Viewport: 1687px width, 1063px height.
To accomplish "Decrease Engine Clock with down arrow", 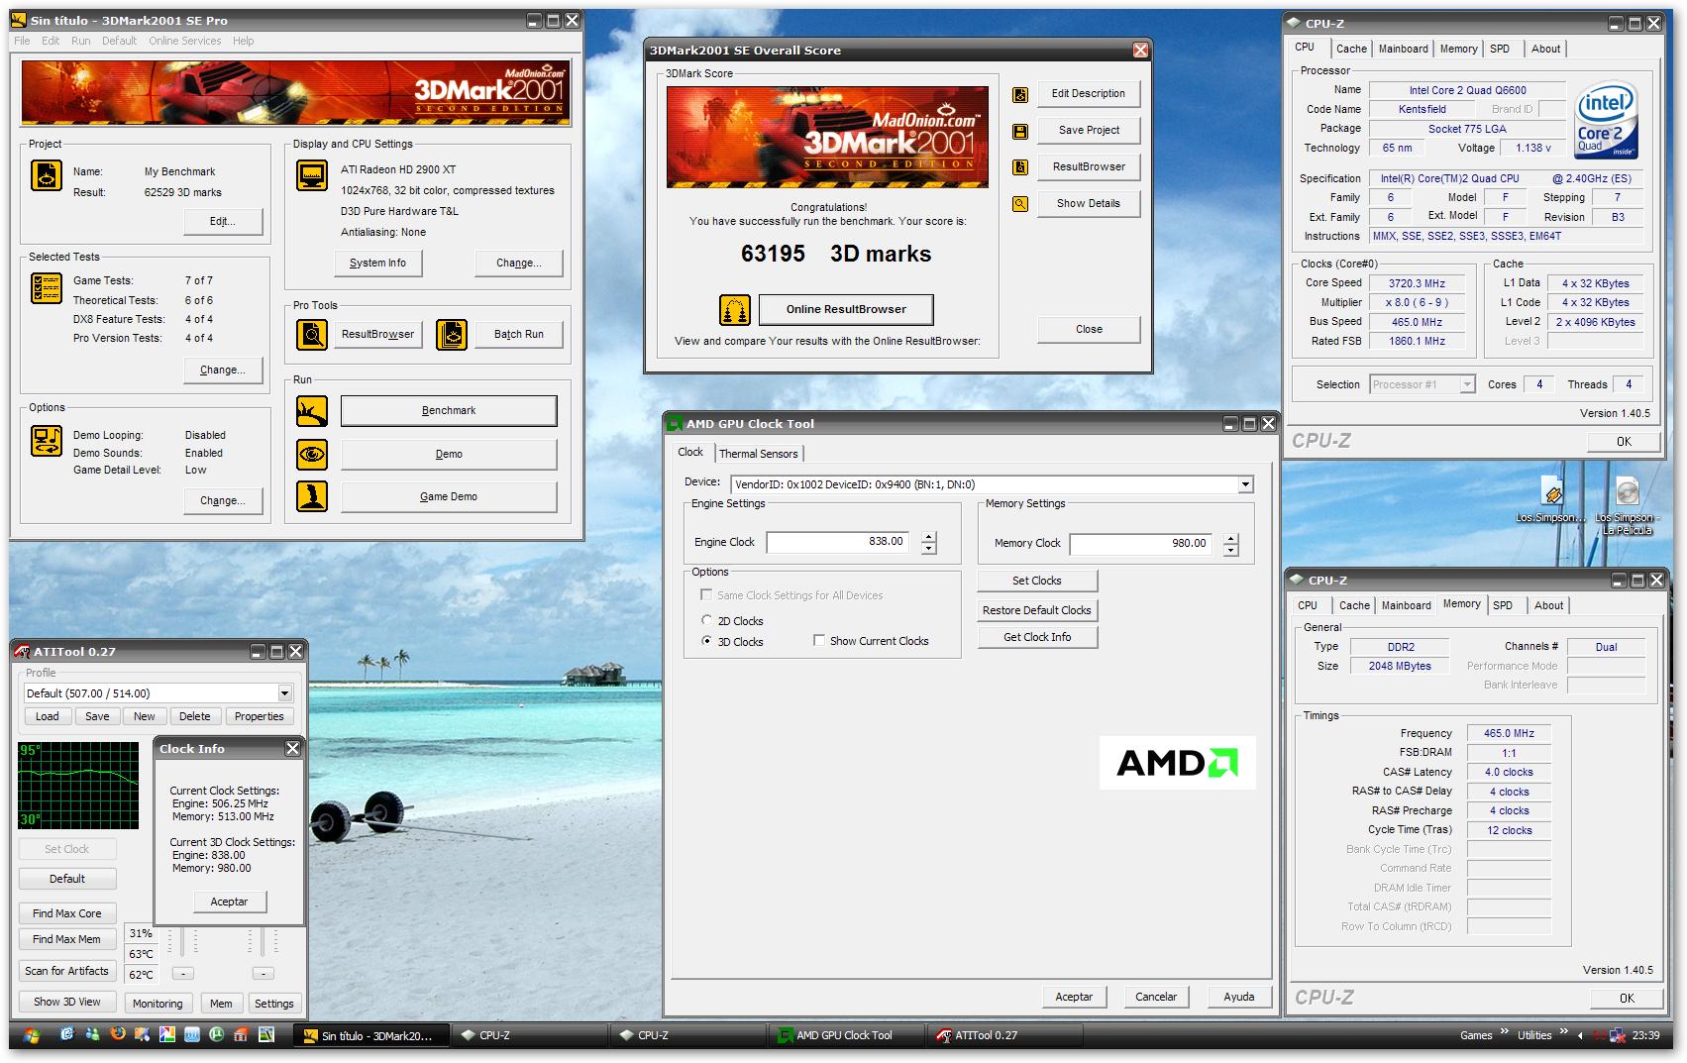I will [928, 548].
